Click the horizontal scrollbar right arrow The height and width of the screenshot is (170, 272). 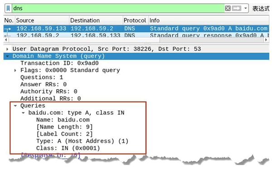266,40
